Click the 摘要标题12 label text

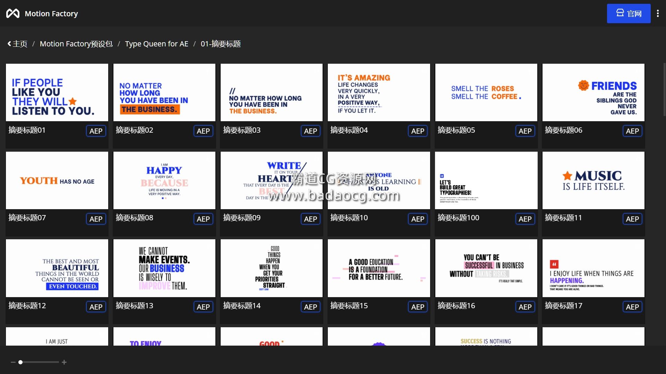27,306
